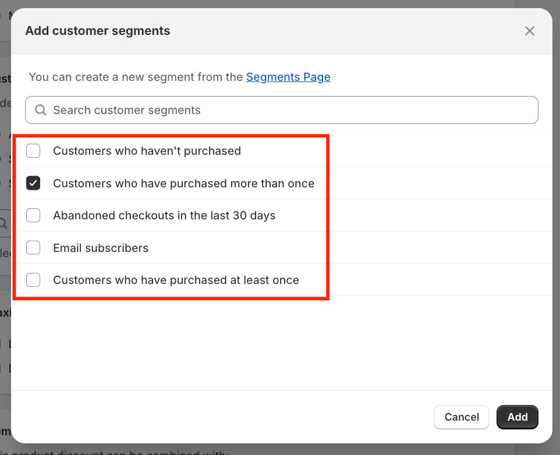
Task: Click "Customers who have purchased more than once" text
Action: pyautogui.click(x=183, y=183)
